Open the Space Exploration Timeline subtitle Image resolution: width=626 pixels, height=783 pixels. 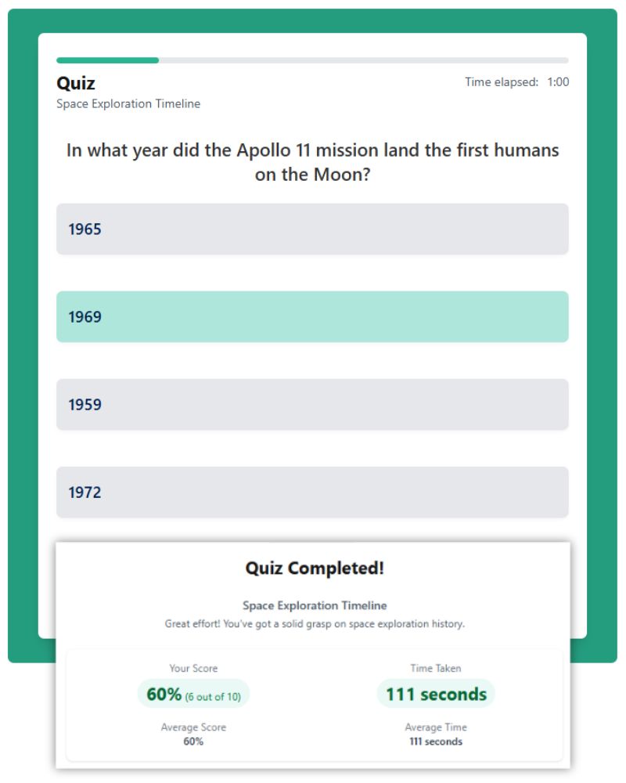(128, 103)
